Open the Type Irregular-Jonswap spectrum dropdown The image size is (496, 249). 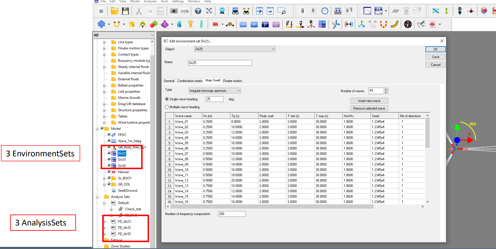pos(214,90)
